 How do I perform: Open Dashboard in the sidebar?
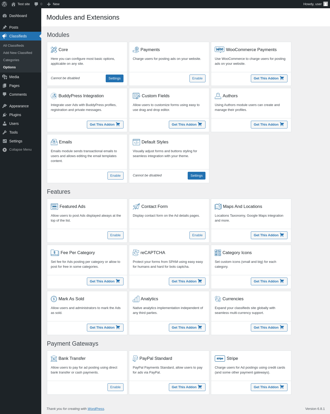click(21, 16)
